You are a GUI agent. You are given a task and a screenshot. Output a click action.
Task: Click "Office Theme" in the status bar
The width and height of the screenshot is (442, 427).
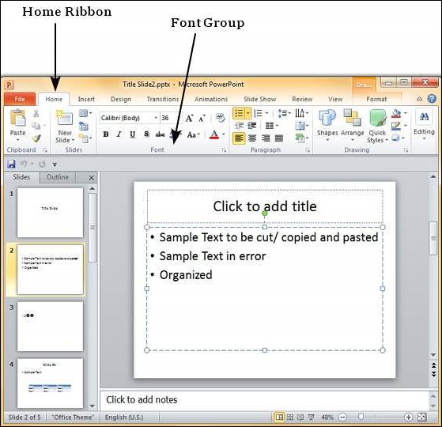(73, 418)
